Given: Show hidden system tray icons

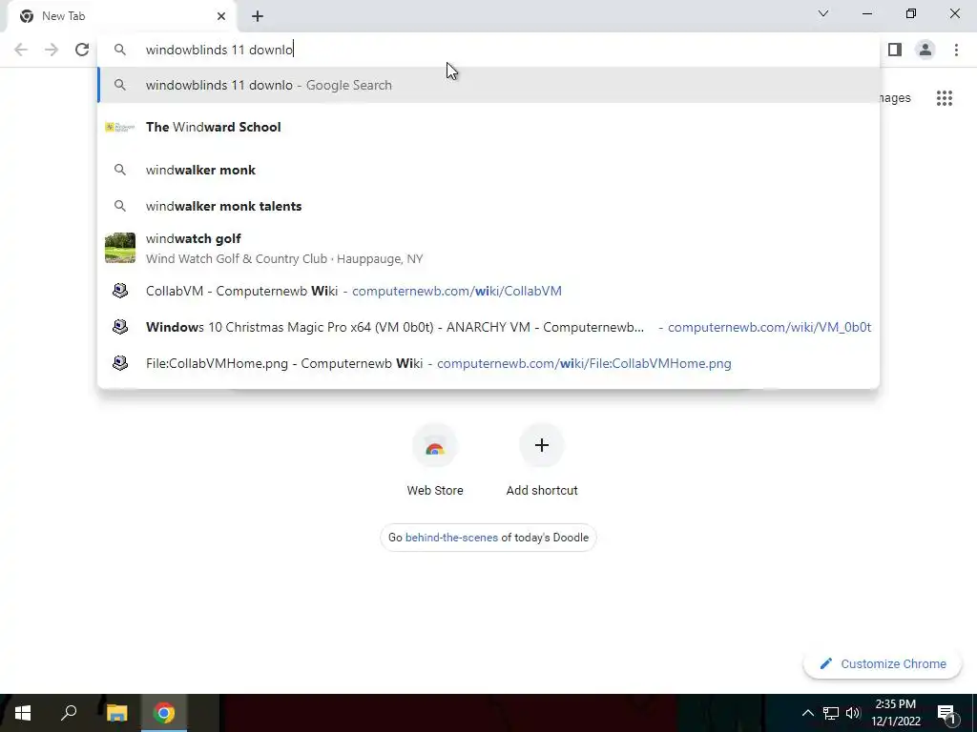Looking at the screenshot, I should 807,713.
